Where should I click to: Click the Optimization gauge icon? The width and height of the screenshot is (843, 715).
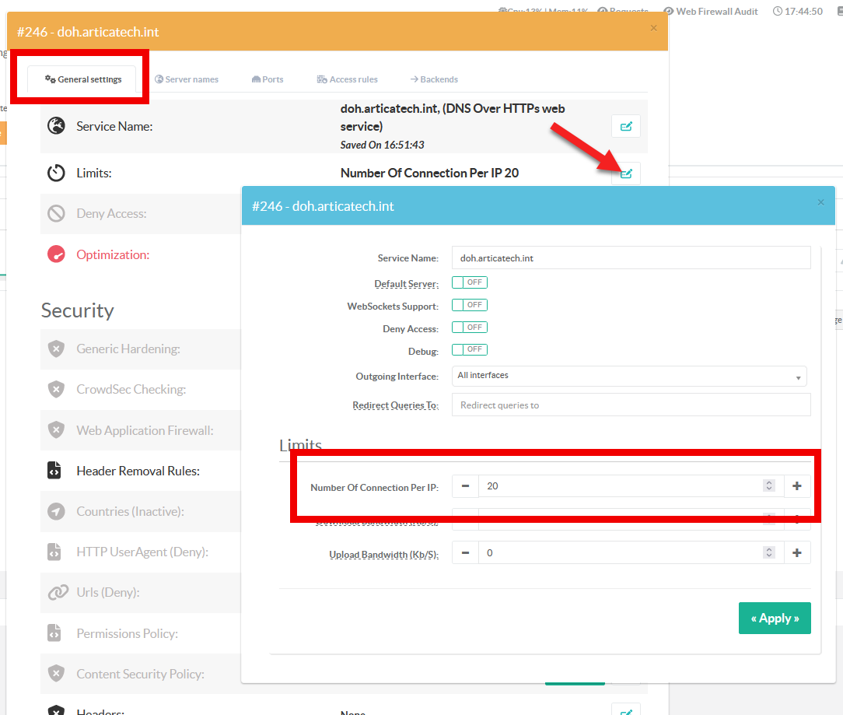pyautogui.click(x=56, y=254)
